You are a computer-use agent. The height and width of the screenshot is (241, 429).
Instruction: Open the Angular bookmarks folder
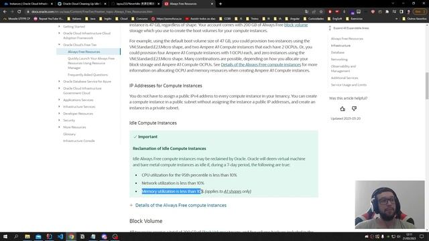(x=292, y=19)
